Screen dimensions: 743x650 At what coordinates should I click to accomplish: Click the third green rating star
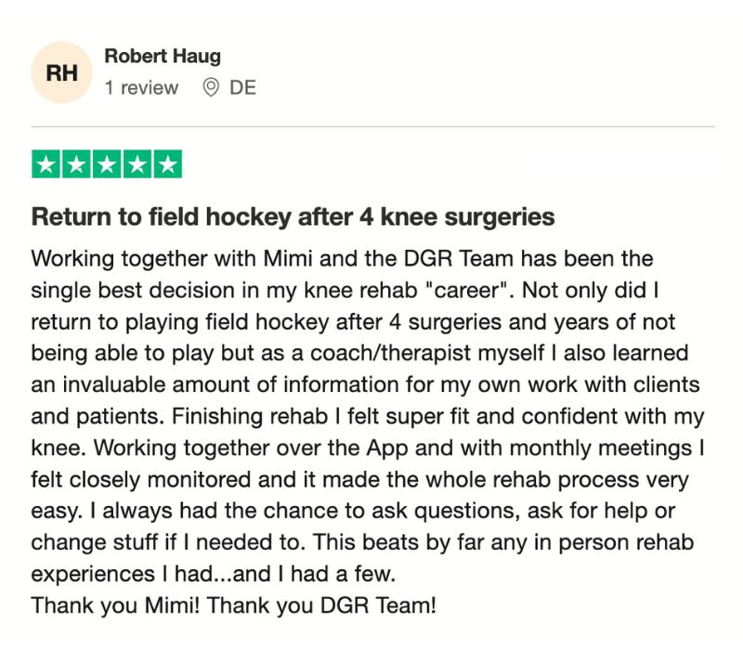[x=107, y=164]
